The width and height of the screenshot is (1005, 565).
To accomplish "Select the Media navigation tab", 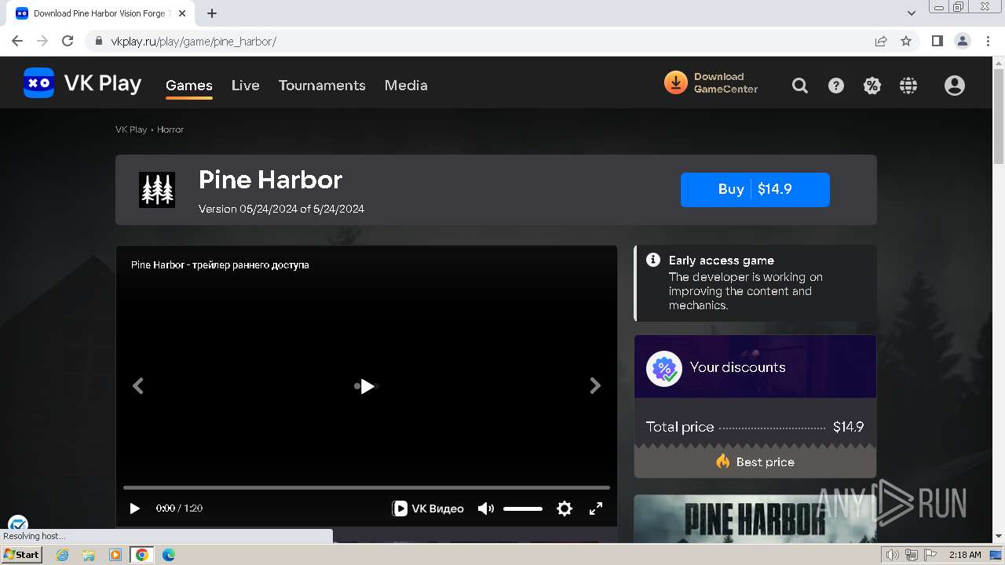I will 406,86.
